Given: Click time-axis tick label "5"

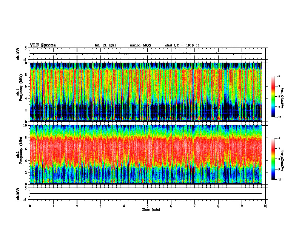Looking at the screenshot, I should pyautogui.click(x=148, y=206).
